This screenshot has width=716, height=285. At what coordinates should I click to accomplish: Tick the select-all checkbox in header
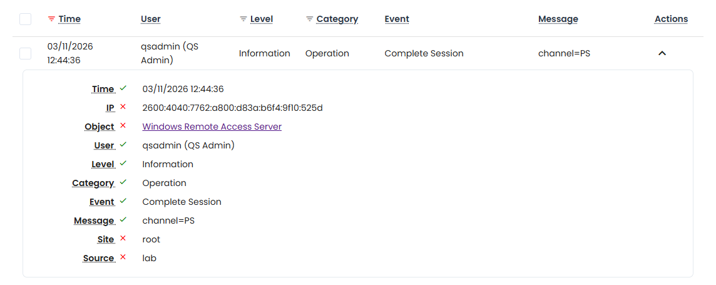click(x=25, y=19)
